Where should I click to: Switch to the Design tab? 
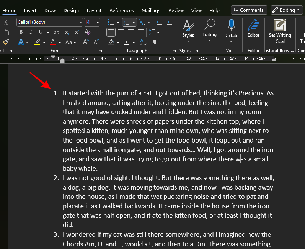point(71,10)
